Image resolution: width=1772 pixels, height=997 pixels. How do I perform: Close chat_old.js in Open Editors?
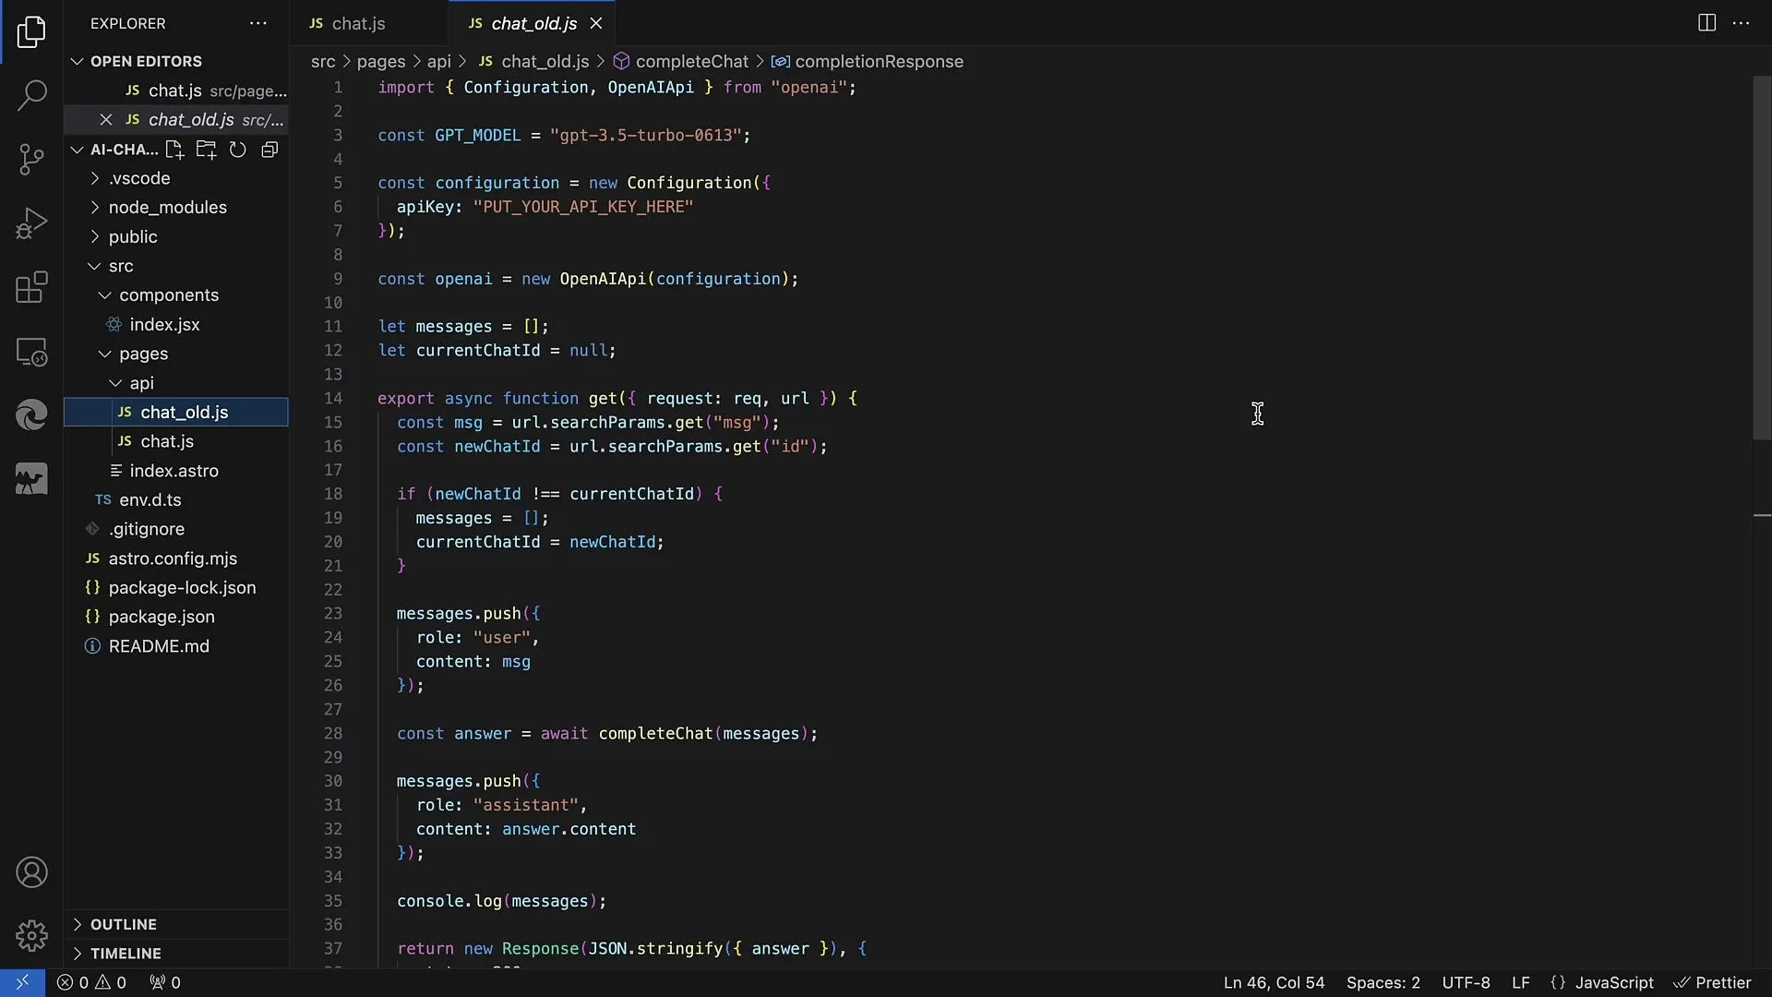106,120
